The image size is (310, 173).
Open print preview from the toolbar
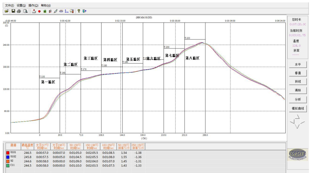tap(25, 11)
